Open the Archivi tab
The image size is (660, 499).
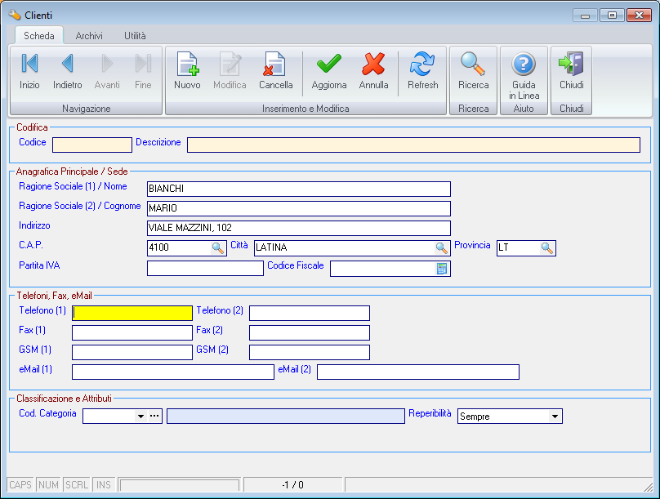[89, 36]
